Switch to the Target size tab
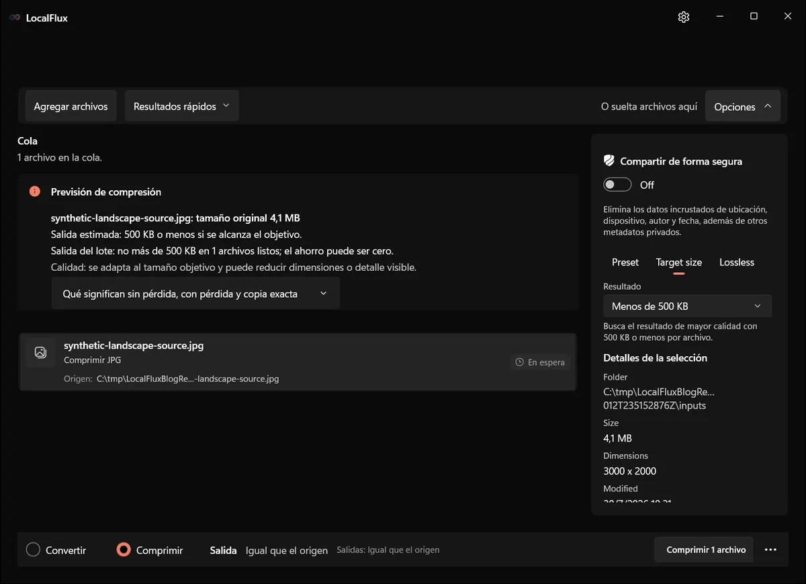806x584 pixels. (679, 262)
